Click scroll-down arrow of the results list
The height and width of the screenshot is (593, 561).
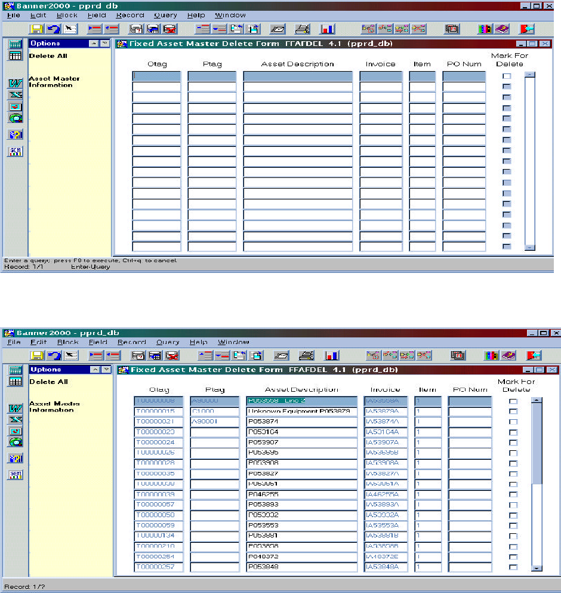coord(537,568)
